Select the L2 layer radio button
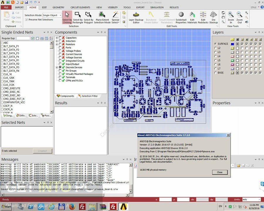 pos(216,48)
